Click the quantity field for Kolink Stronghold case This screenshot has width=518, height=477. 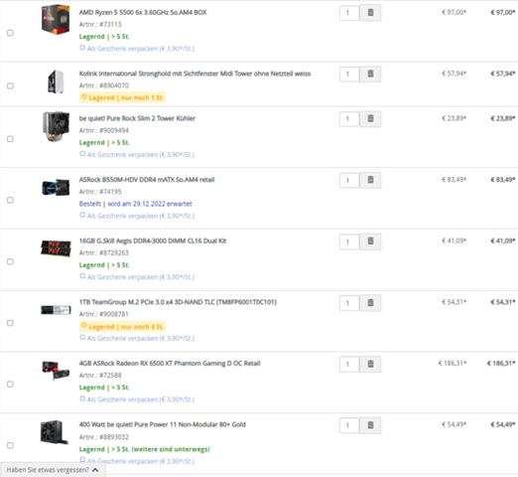pyautogui.click(x=349, y=74)
